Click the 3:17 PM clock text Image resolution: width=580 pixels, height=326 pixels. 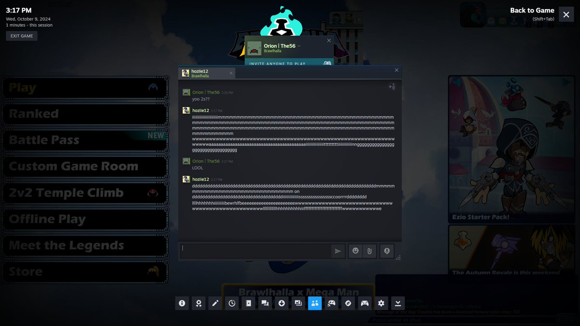click(x=19, y=10)
